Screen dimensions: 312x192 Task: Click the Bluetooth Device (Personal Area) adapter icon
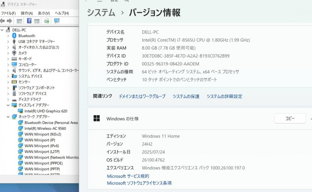click(20, 122)
